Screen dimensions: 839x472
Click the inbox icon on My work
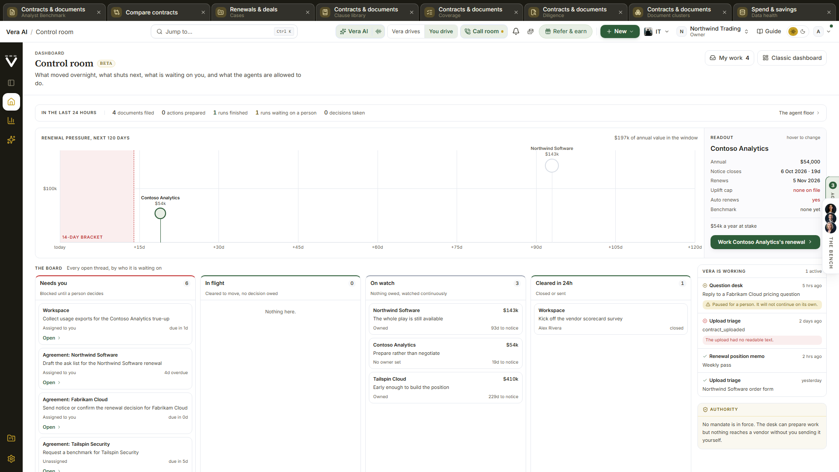pos(713,58)
